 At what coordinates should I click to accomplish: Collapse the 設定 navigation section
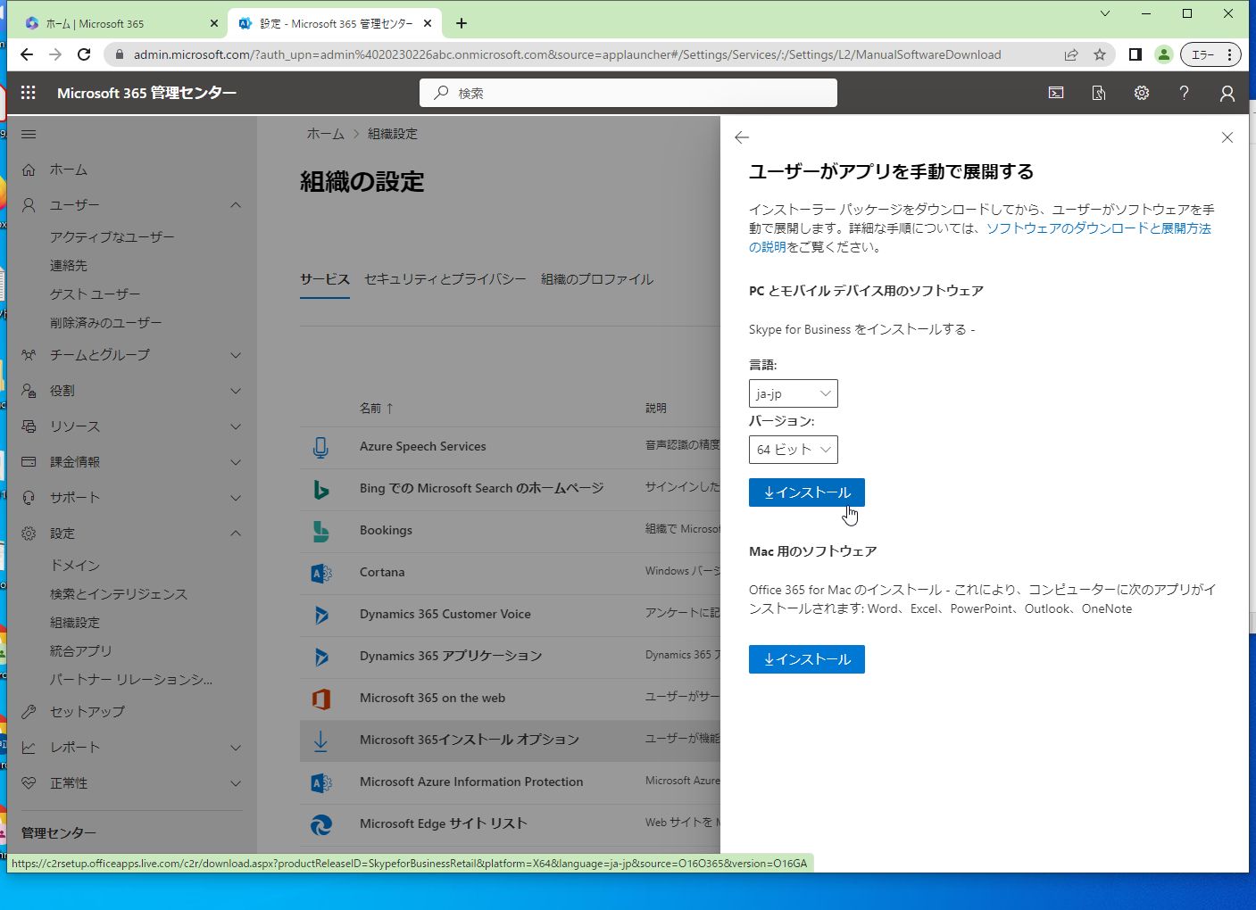[236, 534]
